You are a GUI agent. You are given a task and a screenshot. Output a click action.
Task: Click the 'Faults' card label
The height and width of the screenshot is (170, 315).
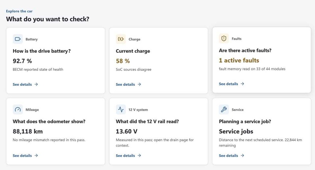click(x=237, y=39)
